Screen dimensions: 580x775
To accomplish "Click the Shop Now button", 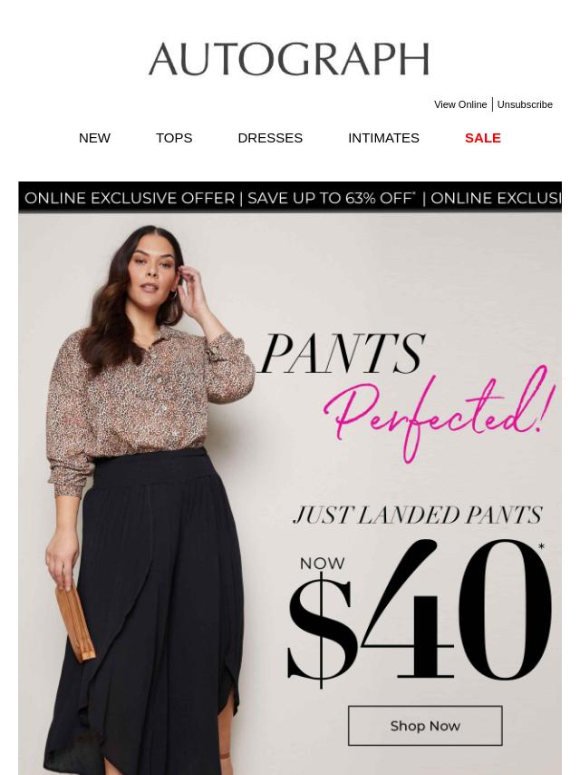I will pos(425,726).
